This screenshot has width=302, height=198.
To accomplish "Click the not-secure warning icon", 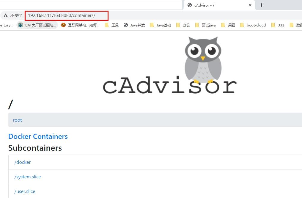I will 6,15.
